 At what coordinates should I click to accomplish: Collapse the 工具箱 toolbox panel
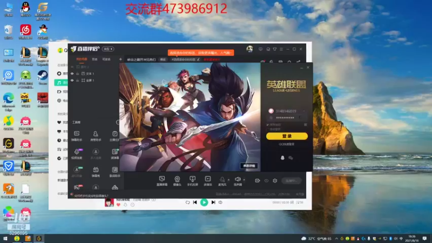118,122
